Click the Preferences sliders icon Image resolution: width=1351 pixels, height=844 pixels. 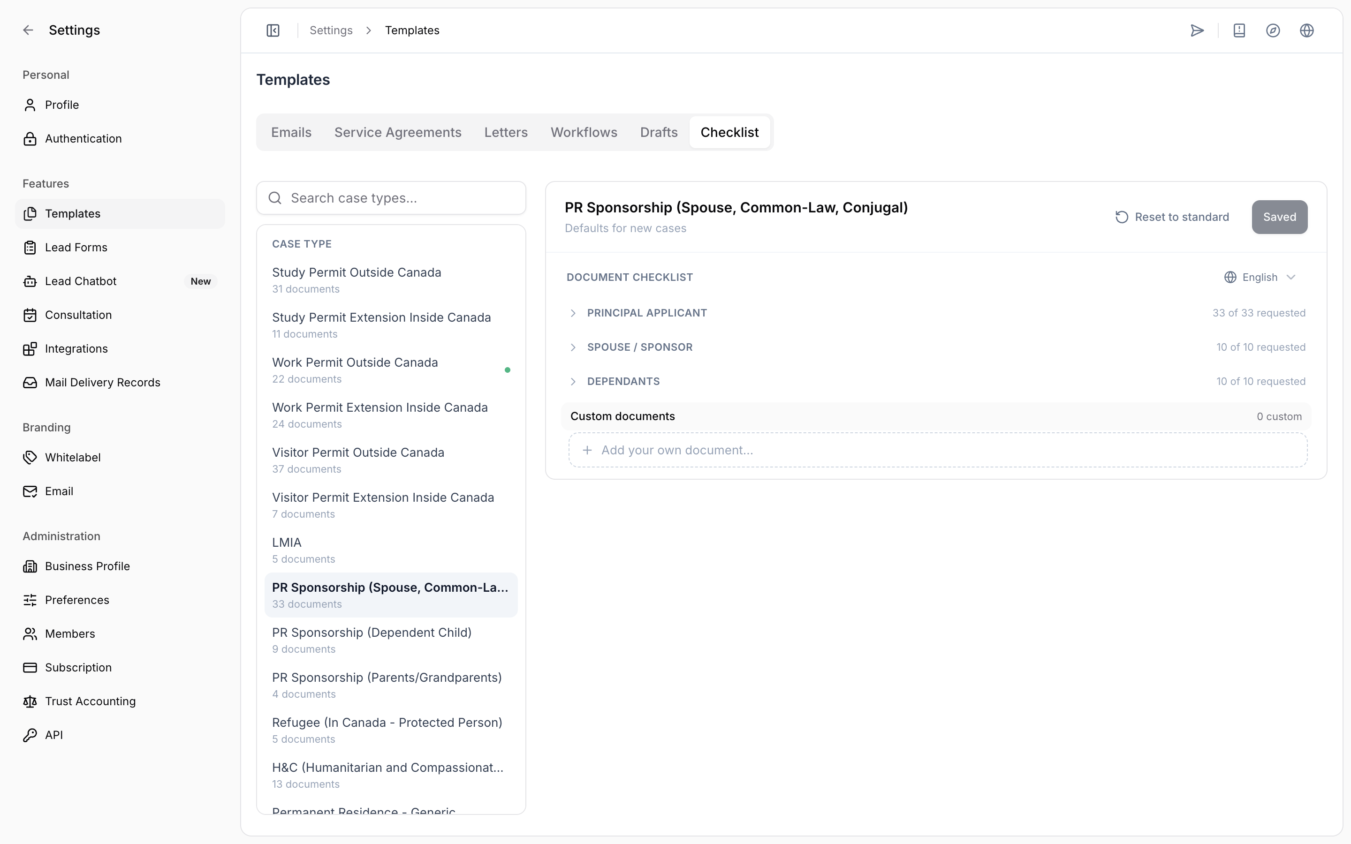(30, 600)
